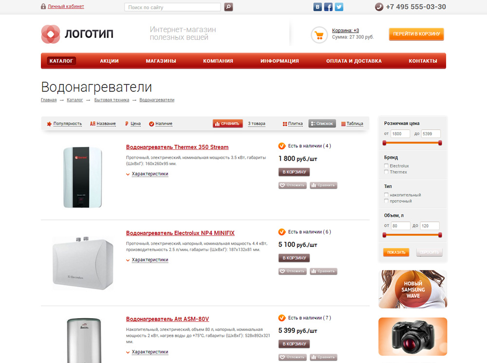Click the ПЕРЕЙТИ В КОРЗИНУ button
This screenshot has height=363, width=487.
[416, 34]
